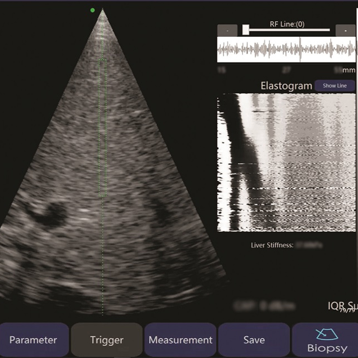
Task: Open the Parameter settings
Action: click(x=33, y=340)
